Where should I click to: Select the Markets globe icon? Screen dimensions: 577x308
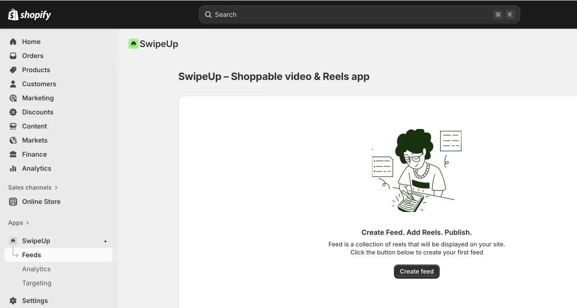coord(13,140)
